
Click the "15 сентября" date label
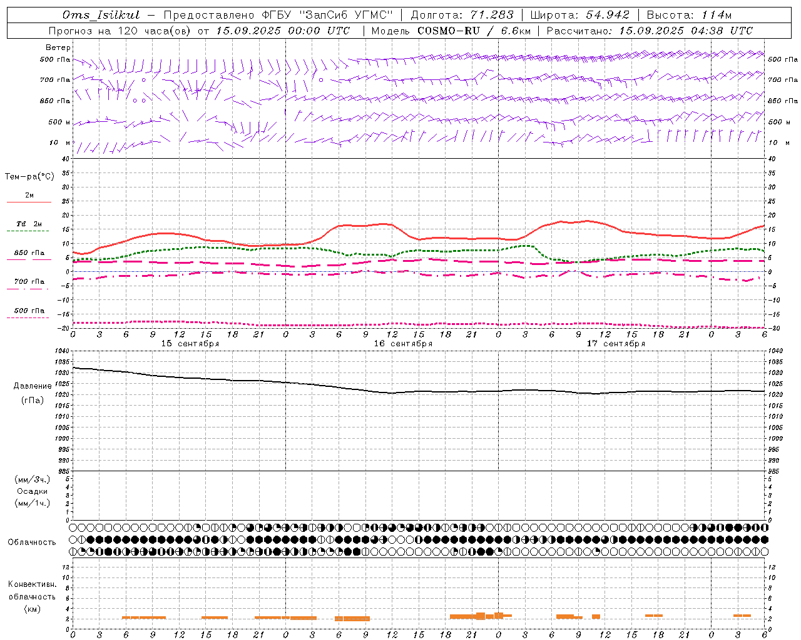click(x=190, y=344)
